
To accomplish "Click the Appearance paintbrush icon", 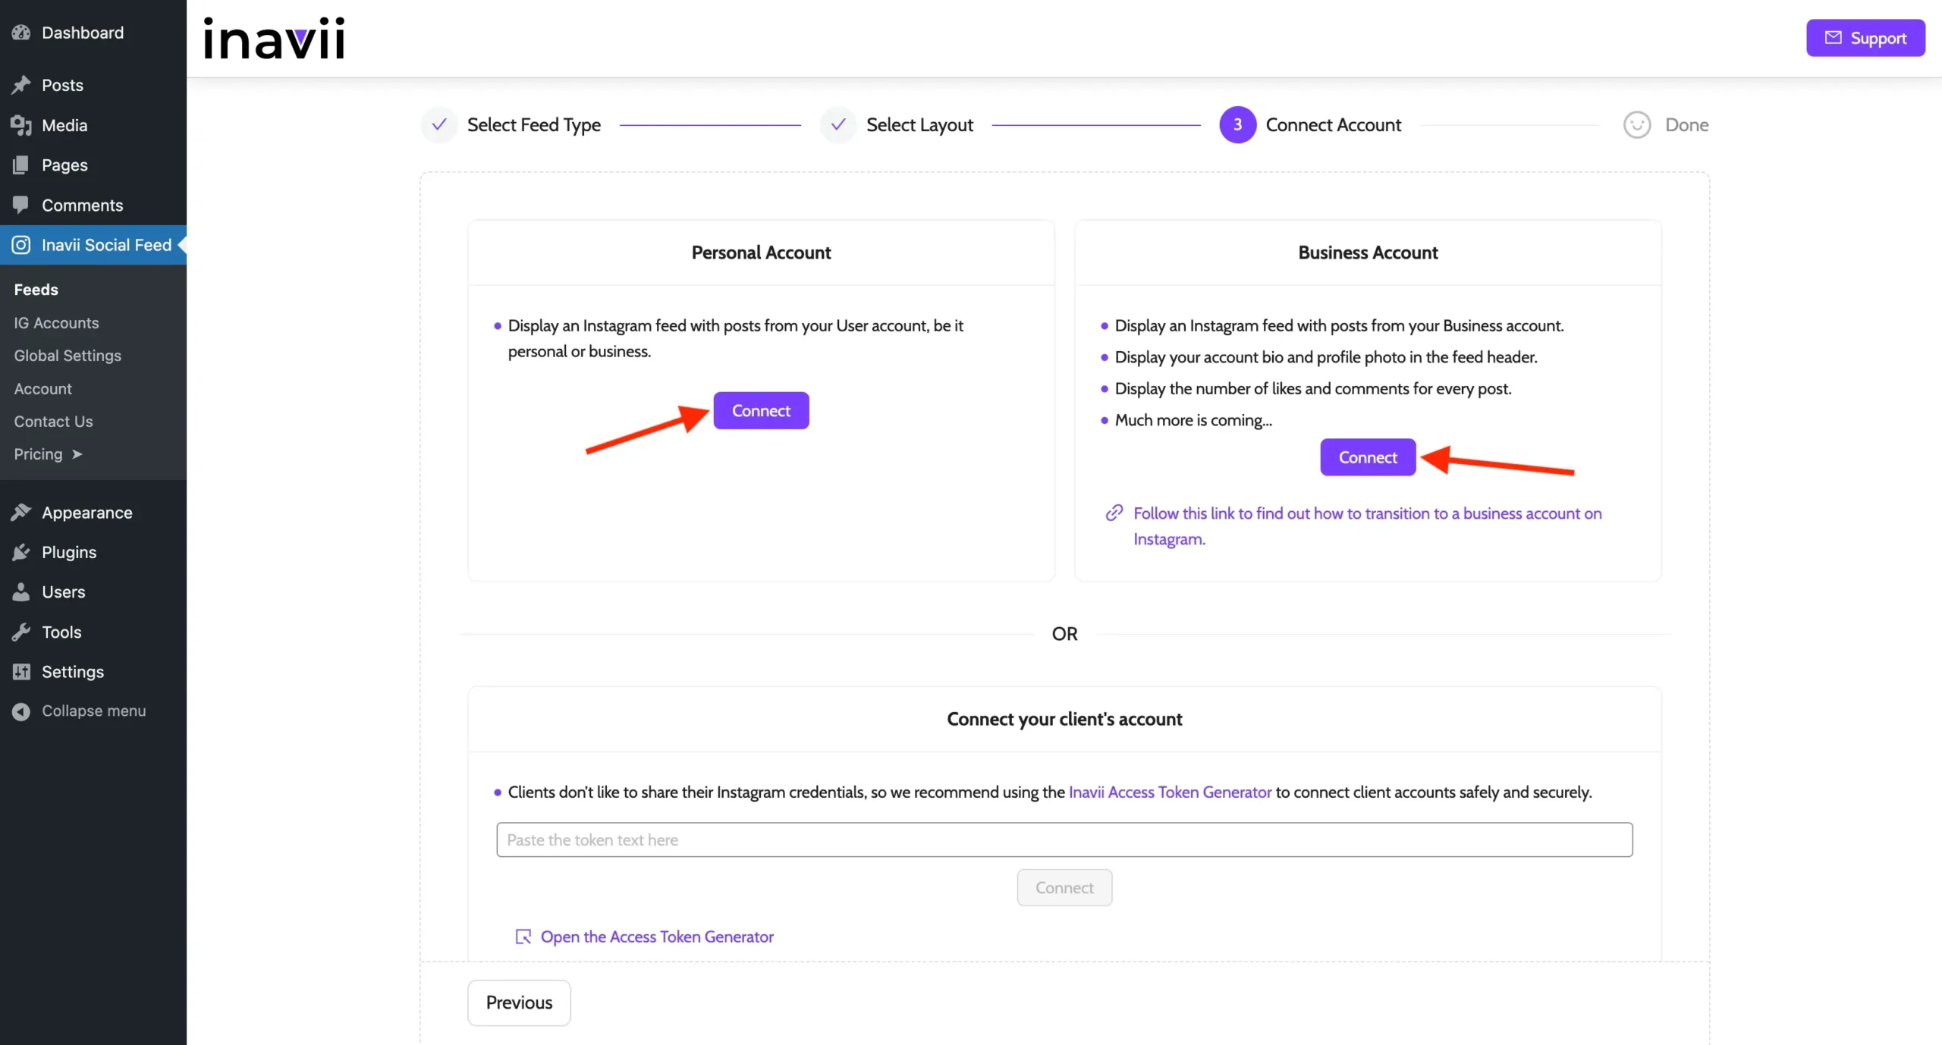I will coord(21,513).
